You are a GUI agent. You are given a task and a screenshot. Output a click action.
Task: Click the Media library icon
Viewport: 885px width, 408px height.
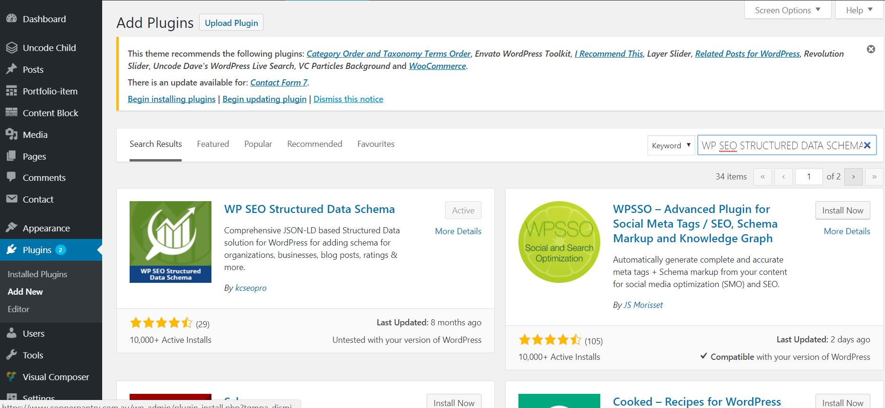click(11, 135)
